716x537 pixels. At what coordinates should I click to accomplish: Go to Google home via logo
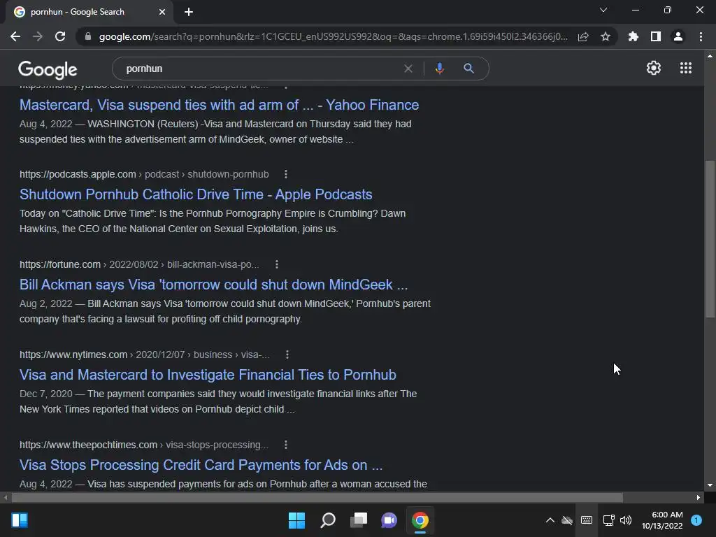pyautogui.click(x=48, y=69)
